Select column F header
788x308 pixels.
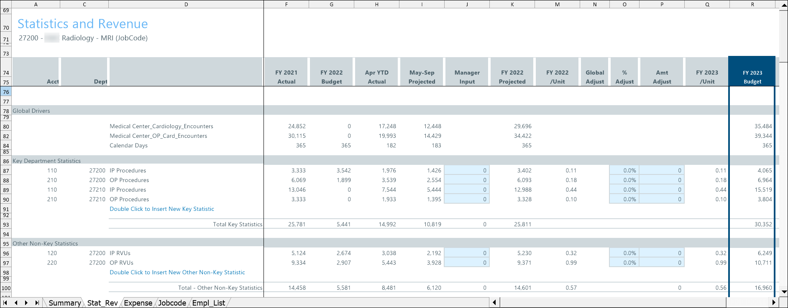[x=287, y=4]
